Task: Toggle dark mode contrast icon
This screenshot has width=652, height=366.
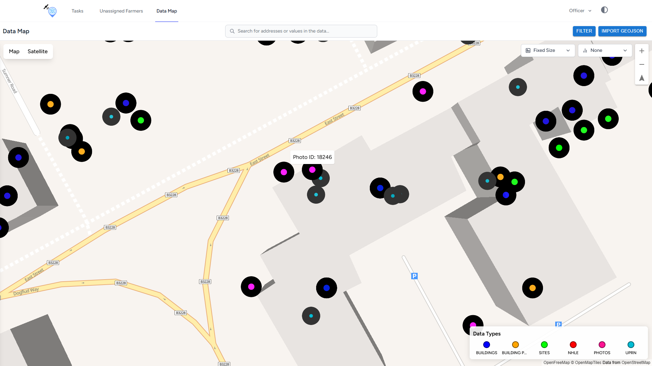Action: pyautogui.click(x=604, y=10)
